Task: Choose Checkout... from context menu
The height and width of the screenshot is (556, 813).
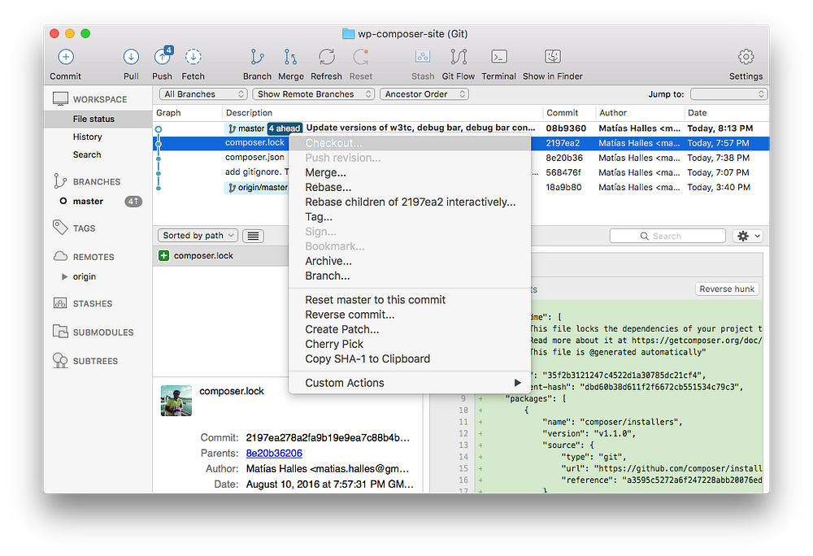Action: pyautogui.click(x=409, y=143)
